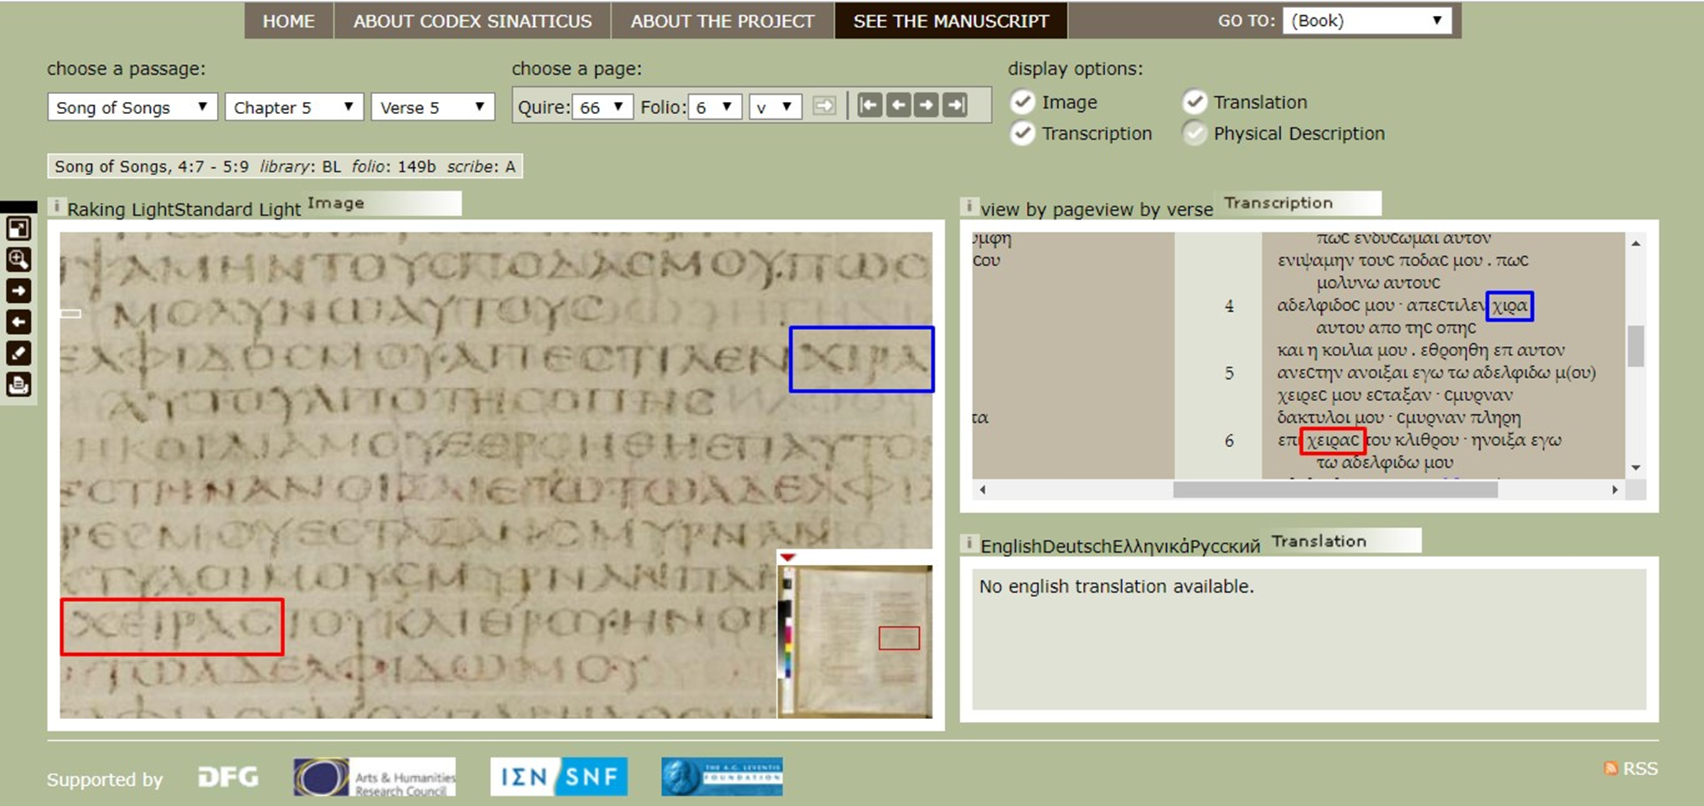Open the recto/verso 'v' dropdown

(x=775, y=107)
